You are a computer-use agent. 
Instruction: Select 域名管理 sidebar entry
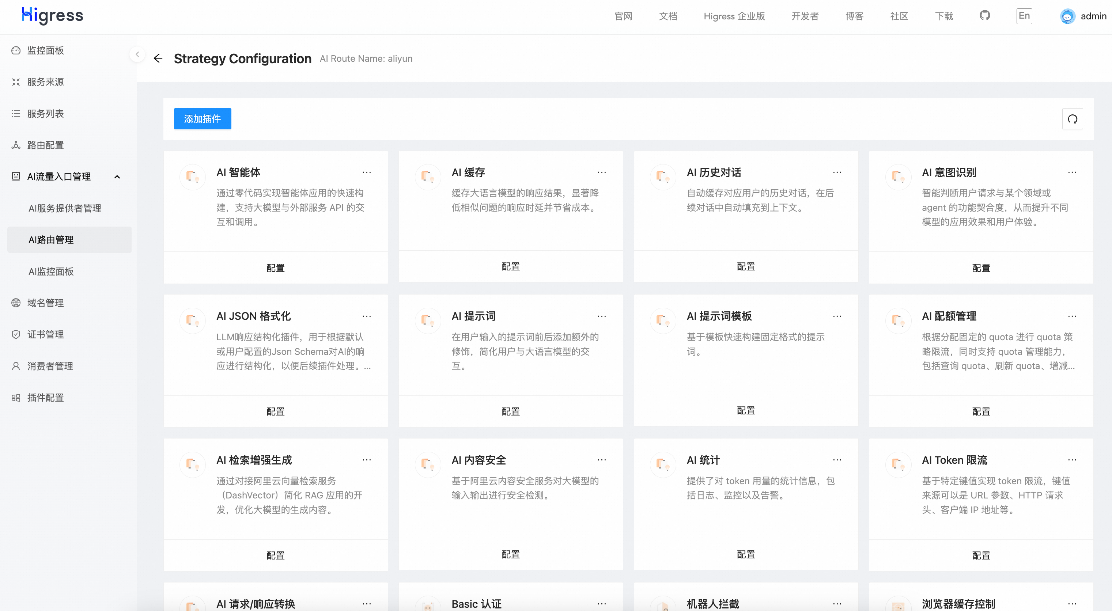click(45, 303)
